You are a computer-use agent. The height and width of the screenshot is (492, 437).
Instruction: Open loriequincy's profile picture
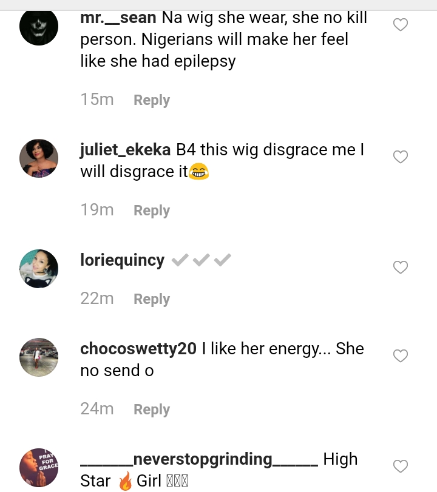(x=39, y=268)
